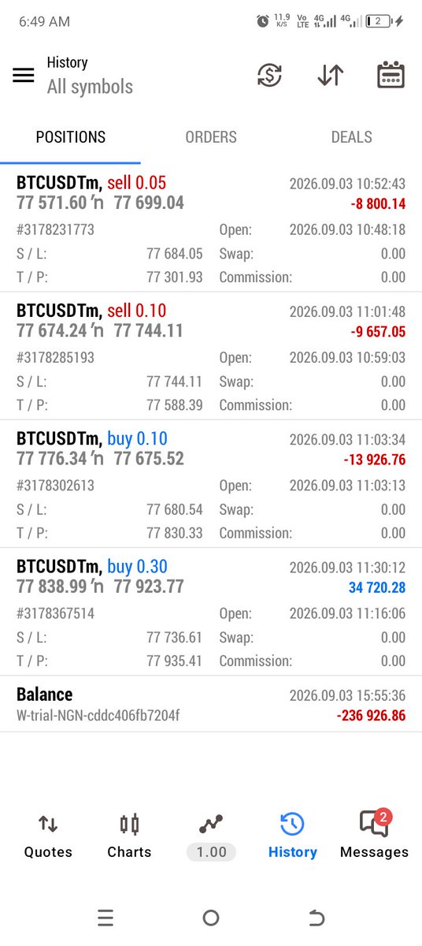Go to Quotes in bottom navigation
Image resolution: width=422 pixels, height=946 pixels.
[x=48, y=836]
